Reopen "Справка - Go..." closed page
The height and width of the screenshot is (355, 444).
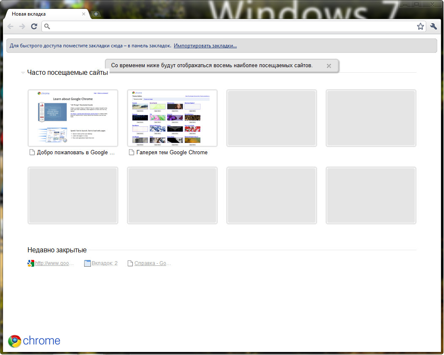[153, 263]
